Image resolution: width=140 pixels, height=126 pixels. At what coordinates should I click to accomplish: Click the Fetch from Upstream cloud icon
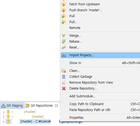(64, 4)
